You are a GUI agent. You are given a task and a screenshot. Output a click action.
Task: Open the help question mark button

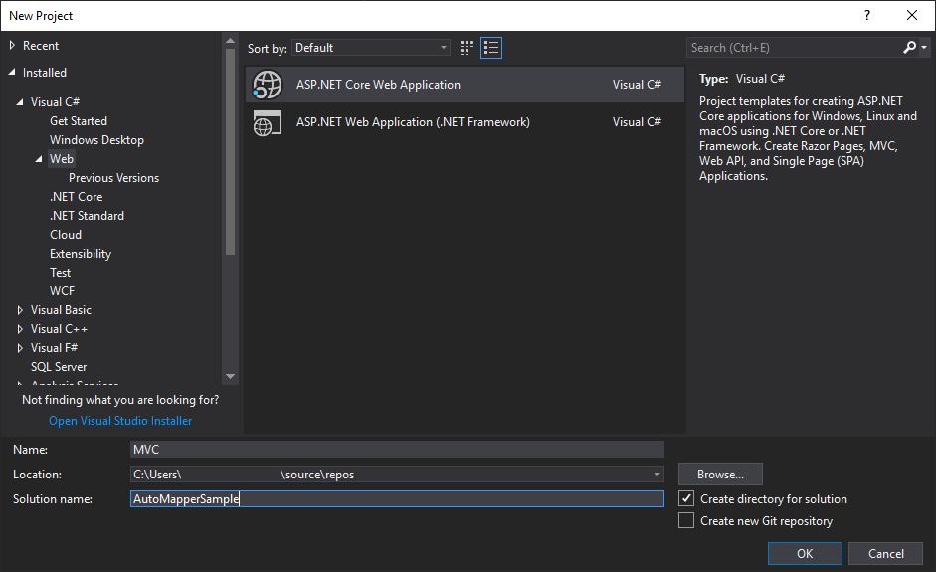pos(867,16)
